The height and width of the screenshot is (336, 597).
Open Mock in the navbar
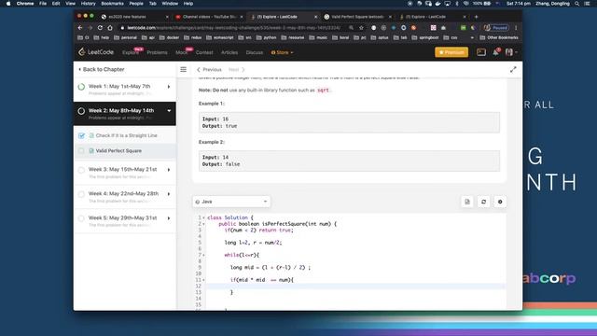181,52
